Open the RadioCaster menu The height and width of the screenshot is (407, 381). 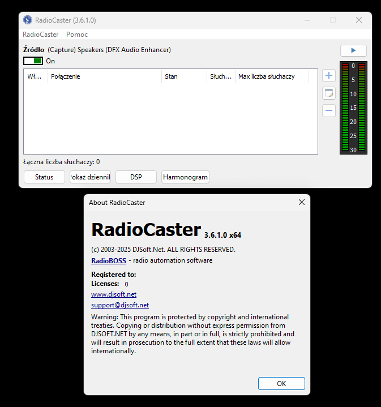pyautogui.click(x=41, y=35)
